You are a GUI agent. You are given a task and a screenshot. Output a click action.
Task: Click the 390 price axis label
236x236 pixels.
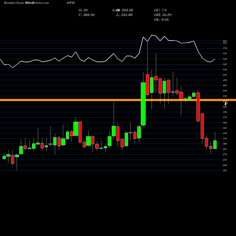[x=225, y=112]
